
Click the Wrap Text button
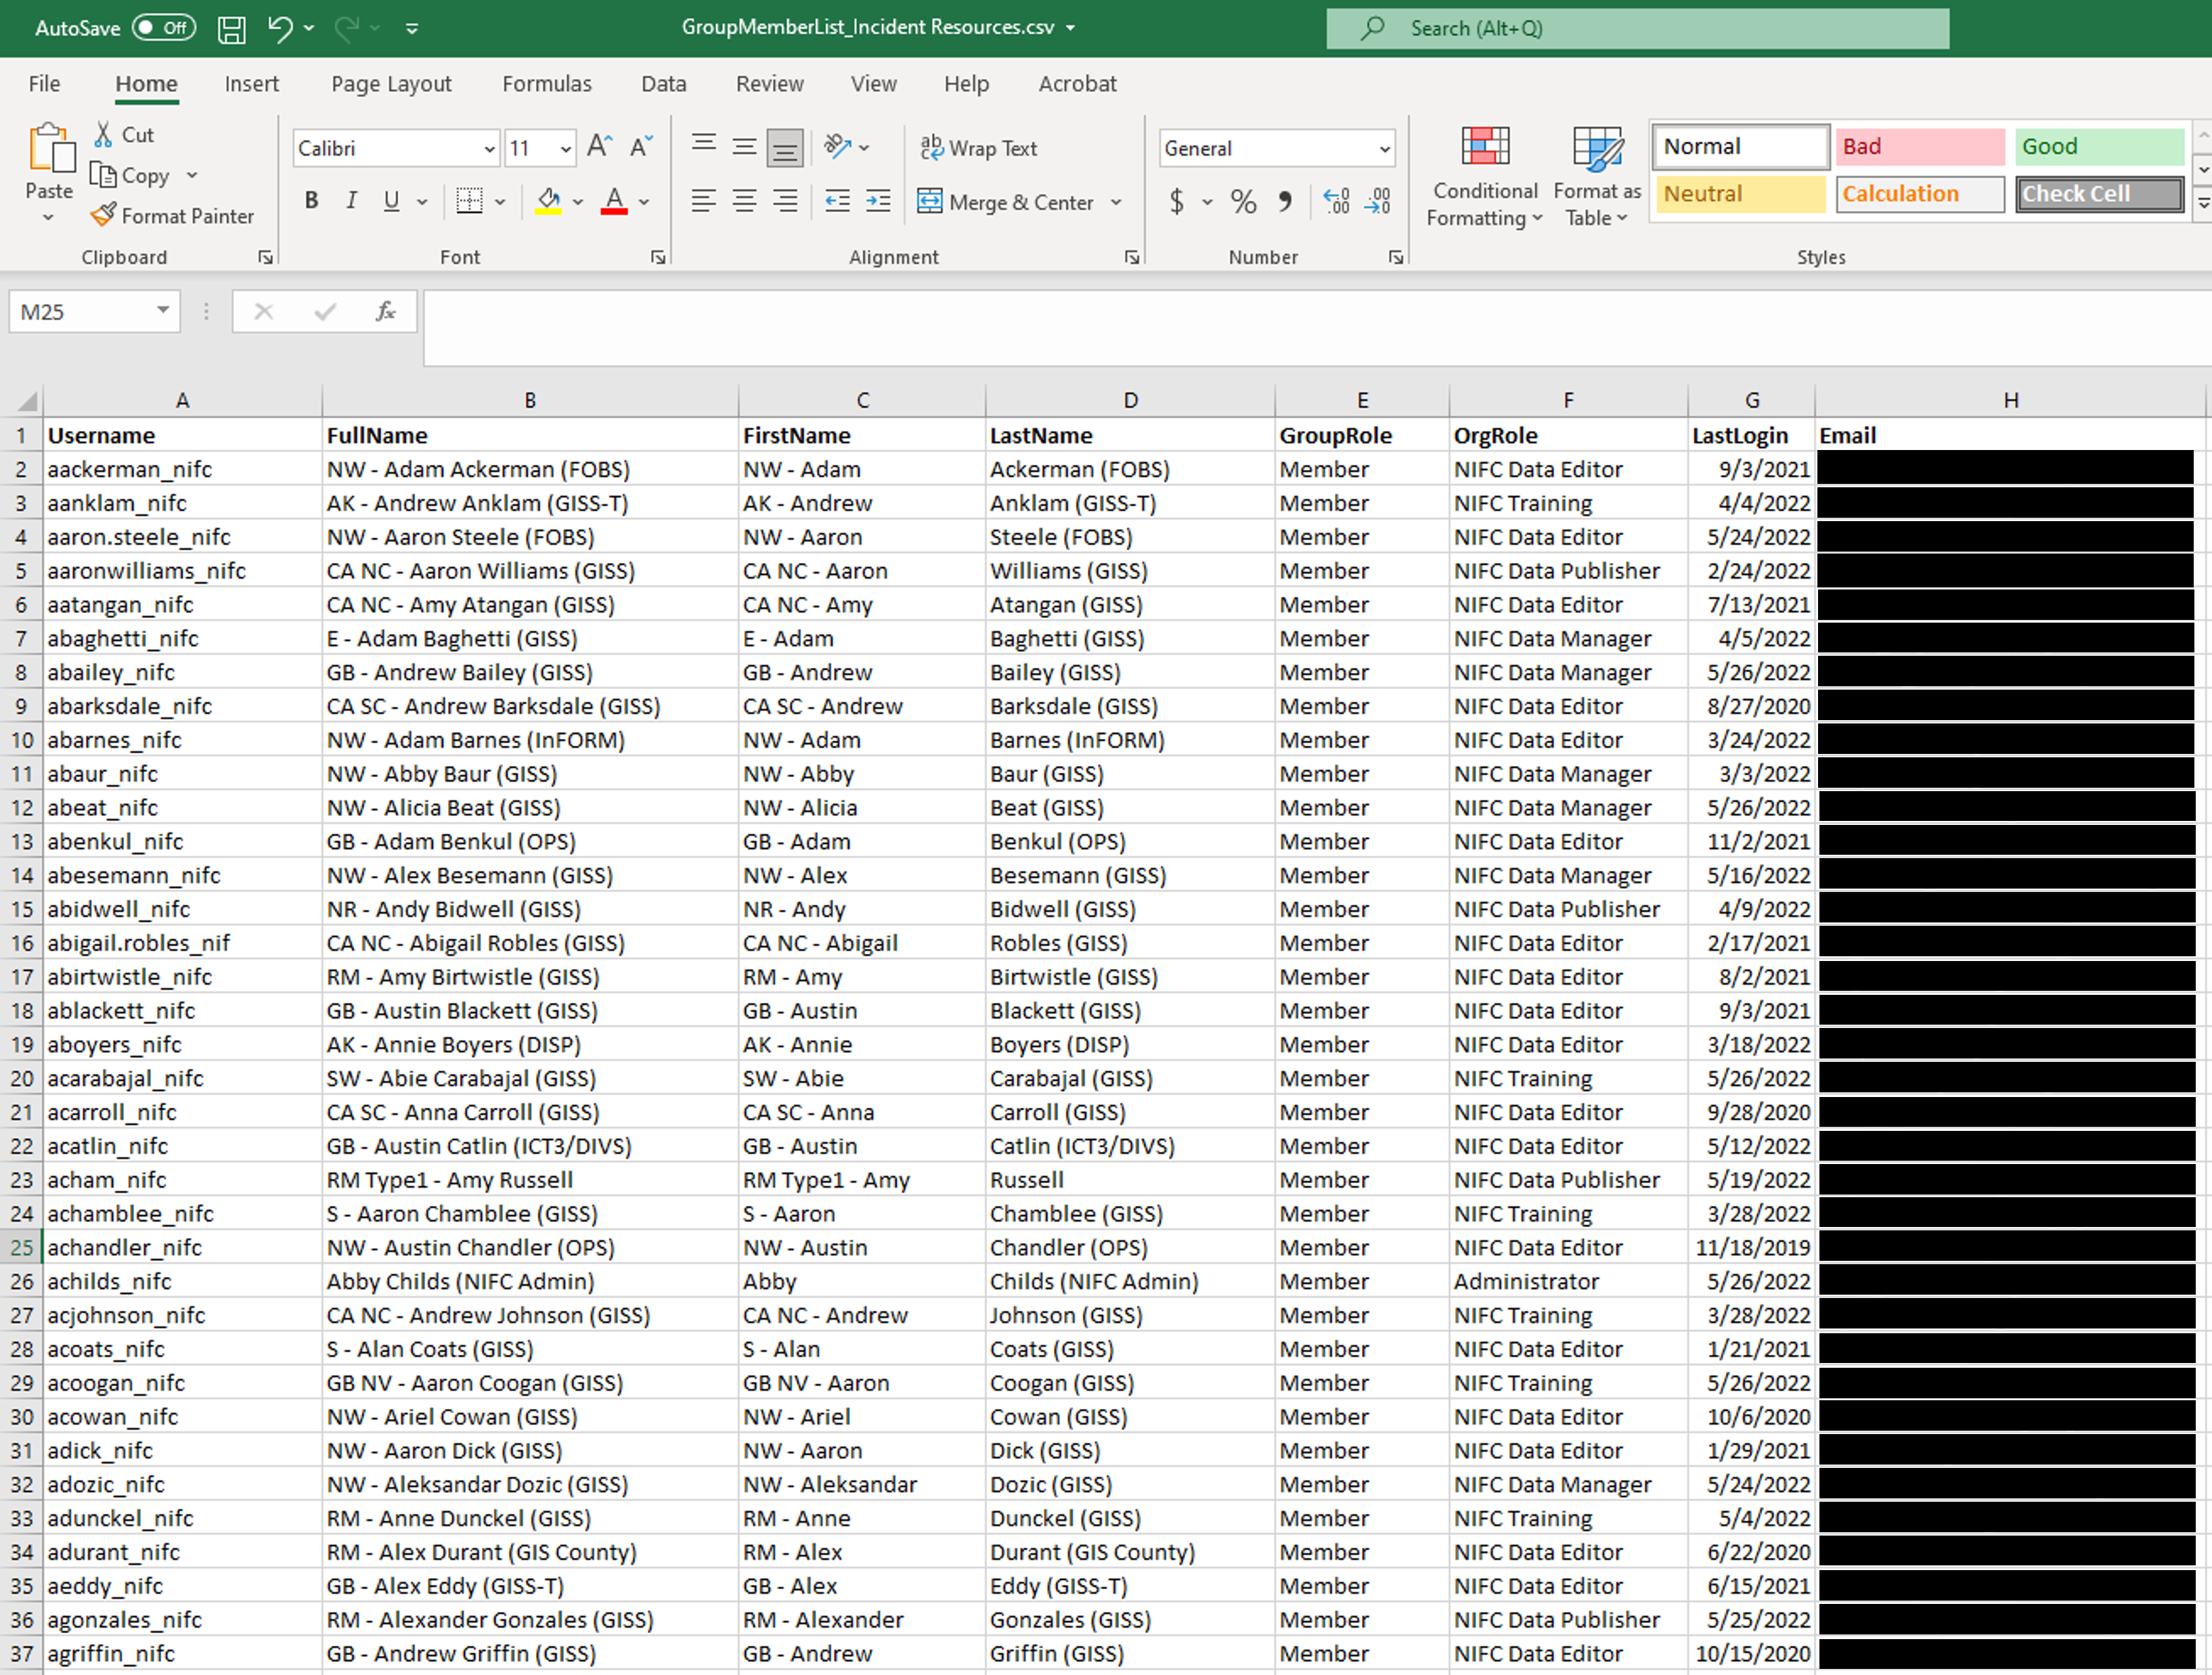point(978,148)
